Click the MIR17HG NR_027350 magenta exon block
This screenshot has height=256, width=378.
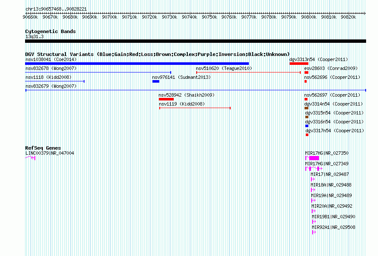[x=314, y=158]
